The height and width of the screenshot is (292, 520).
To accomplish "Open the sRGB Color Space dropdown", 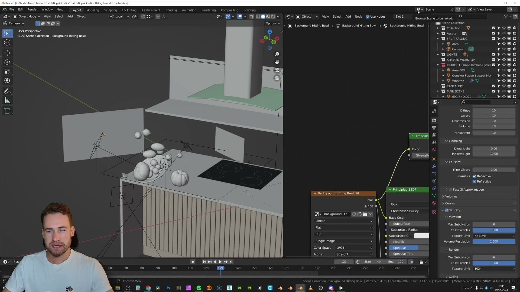I will 354,248.
